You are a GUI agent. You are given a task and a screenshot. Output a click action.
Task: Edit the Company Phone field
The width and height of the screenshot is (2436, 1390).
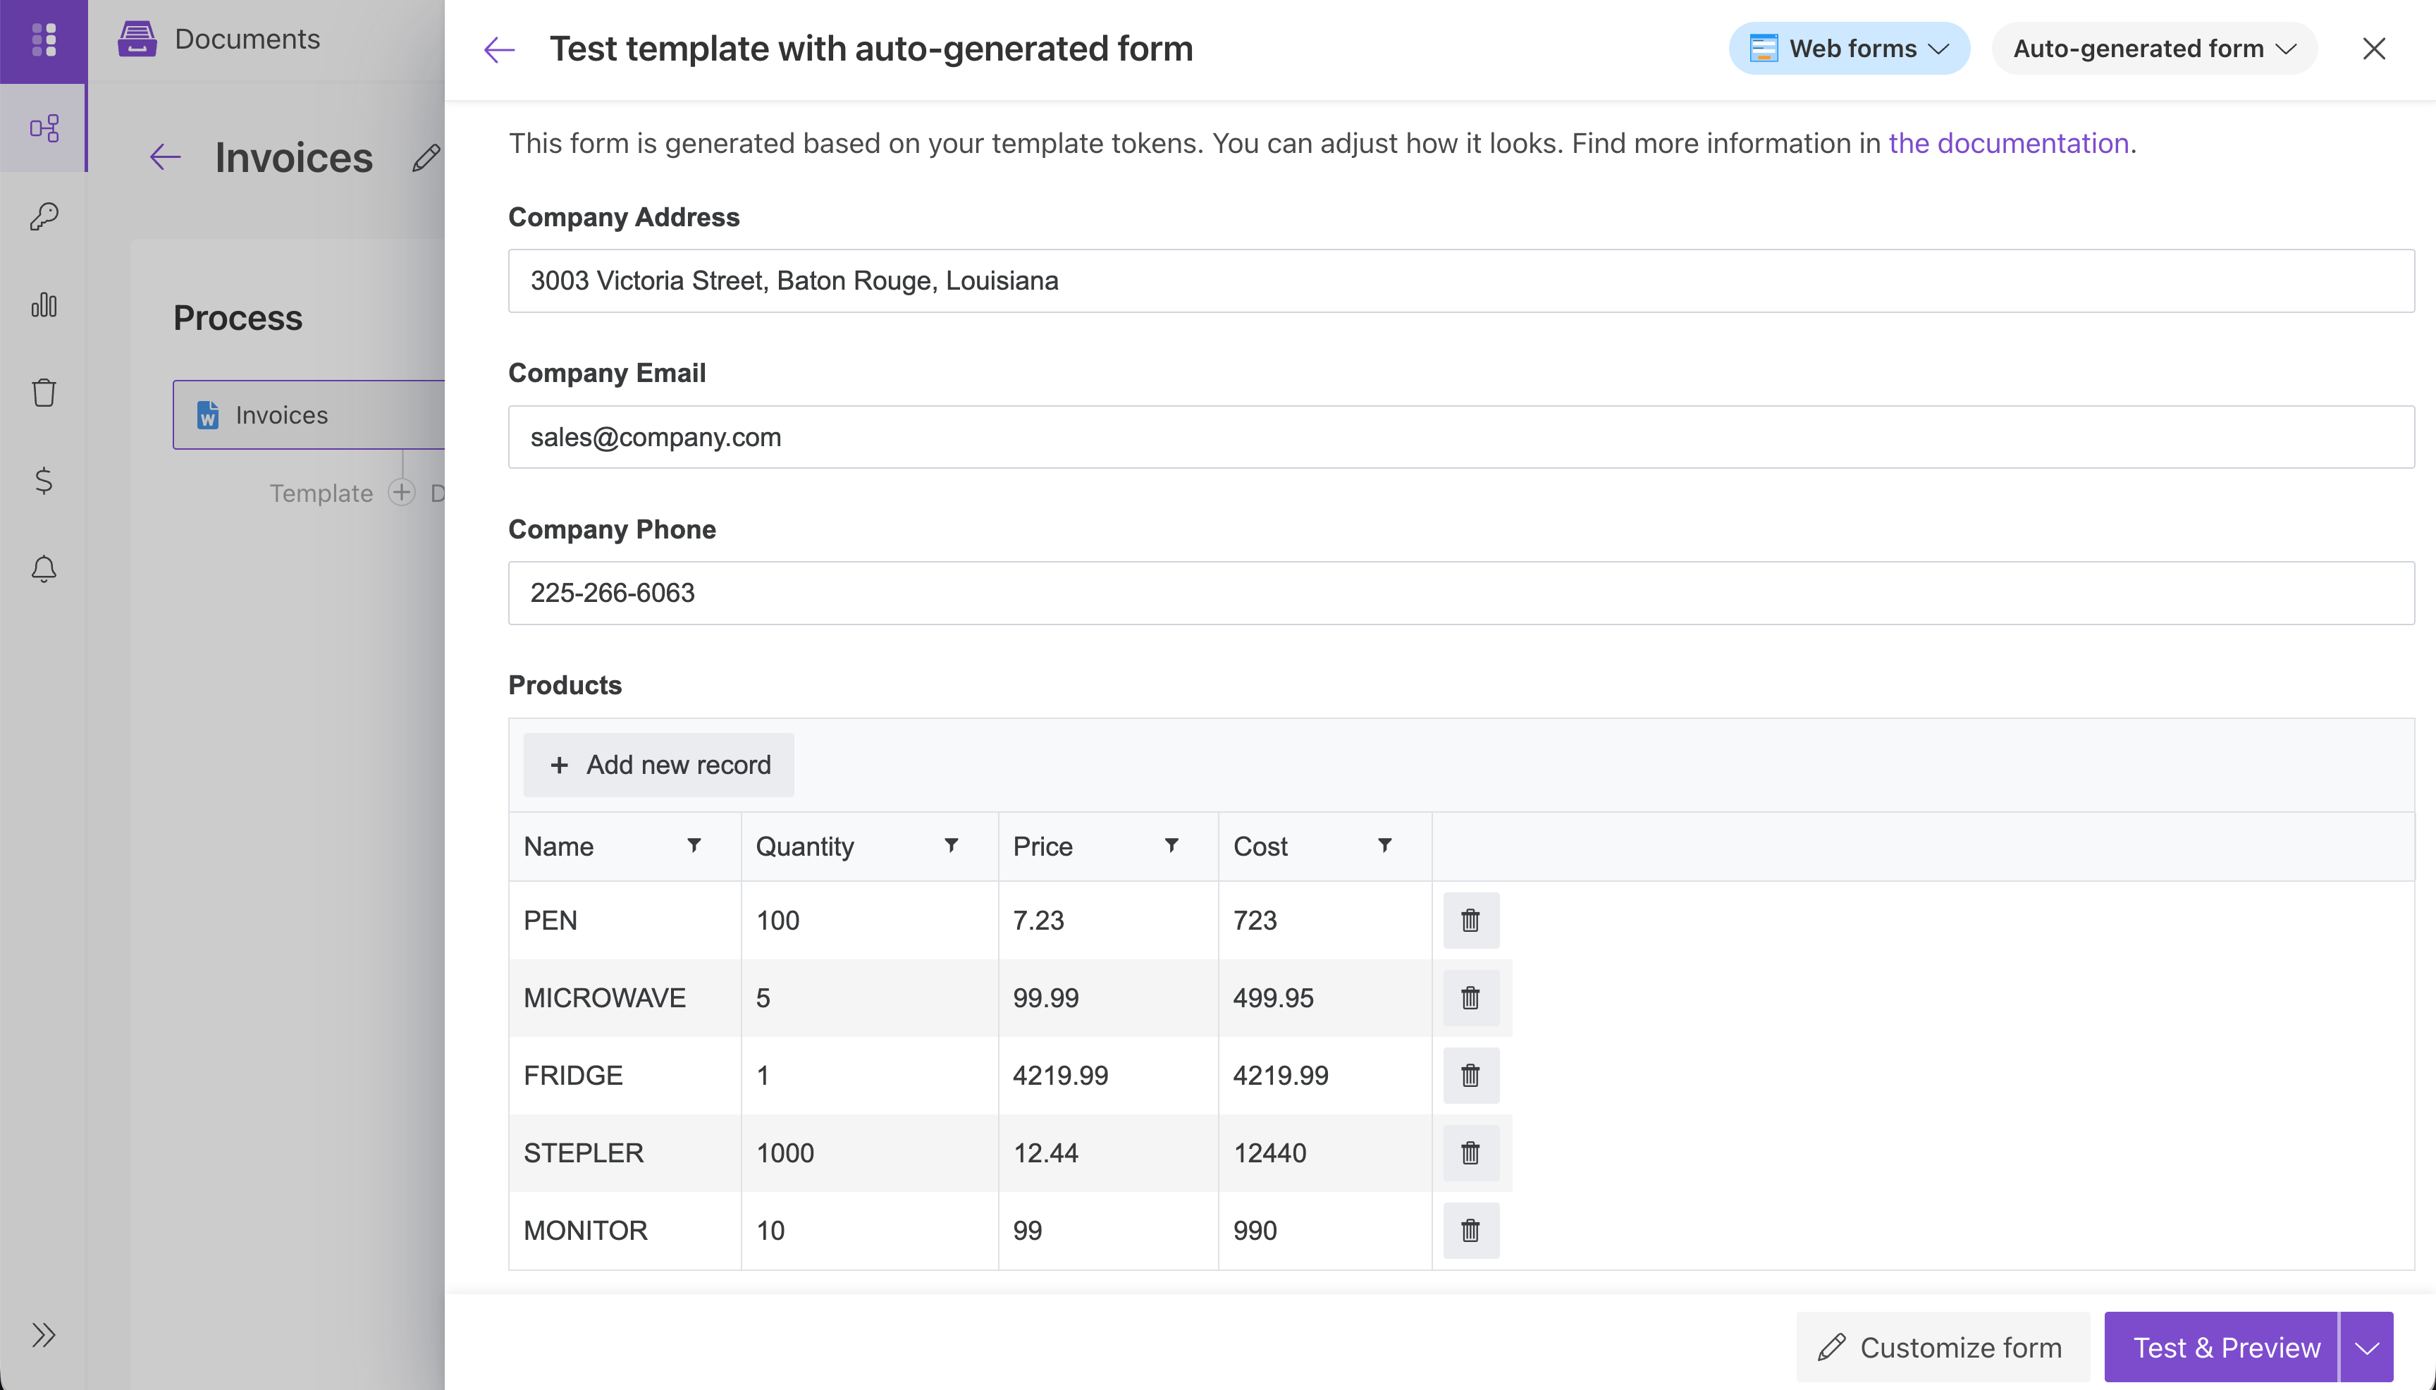pos(1461,593)
